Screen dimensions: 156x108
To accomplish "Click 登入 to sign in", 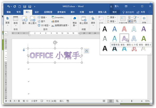I will coord(117,6).
